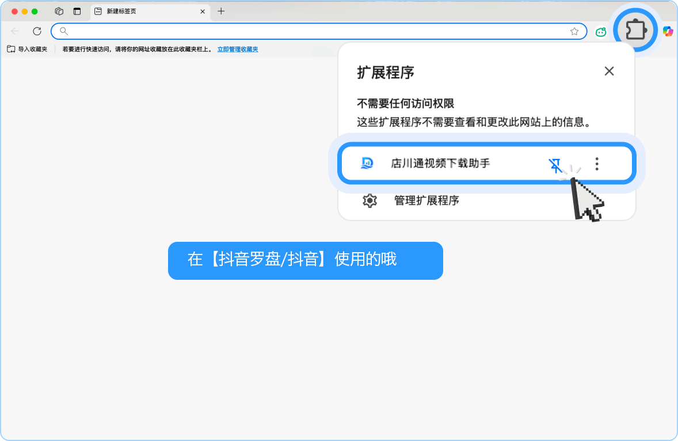The image size is (678, 441).
Task: Pin the 店川通视频下载助手 extension
Action: click(555, 165)
